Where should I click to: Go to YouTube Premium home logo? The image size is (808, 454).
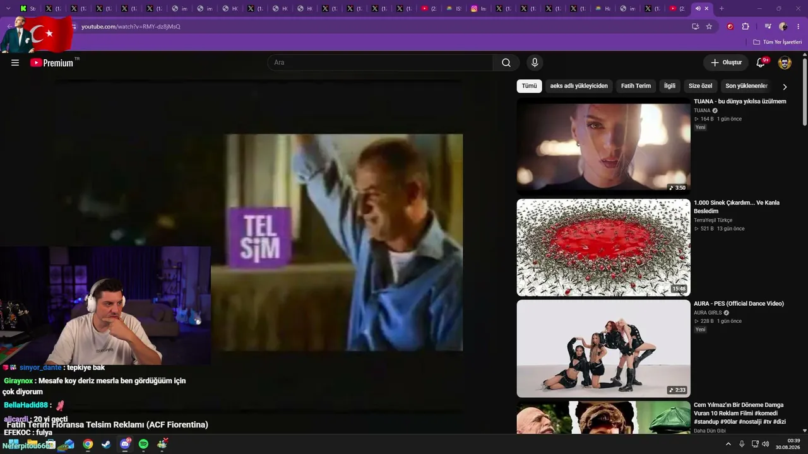pyautogui.click(x=52, y=62)
